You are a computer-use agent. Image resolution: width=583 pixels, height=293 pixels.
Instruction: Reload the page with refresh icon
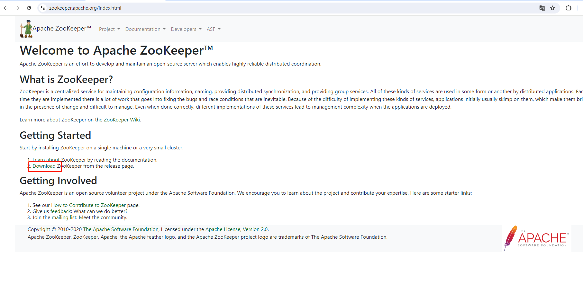point(29,8)
